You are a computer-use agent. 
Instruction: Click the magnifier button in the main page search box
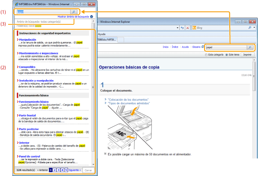(250, 47)
